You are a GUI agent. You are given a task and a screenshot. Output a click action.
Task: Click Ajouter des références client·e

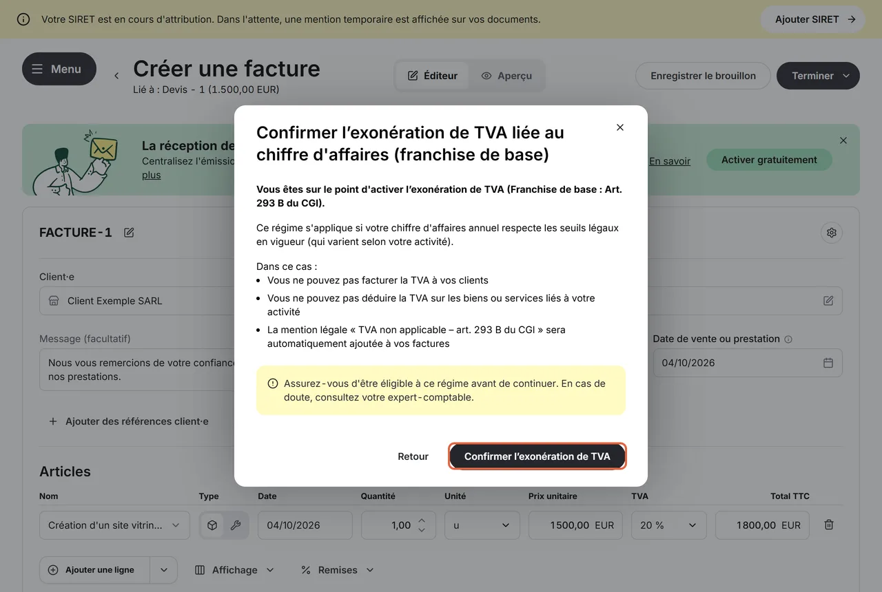coord(128,421)
